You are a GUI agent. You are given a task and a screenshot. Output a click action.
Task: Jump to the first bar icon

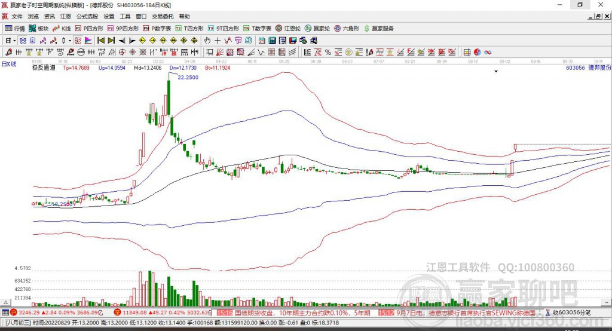100,41
